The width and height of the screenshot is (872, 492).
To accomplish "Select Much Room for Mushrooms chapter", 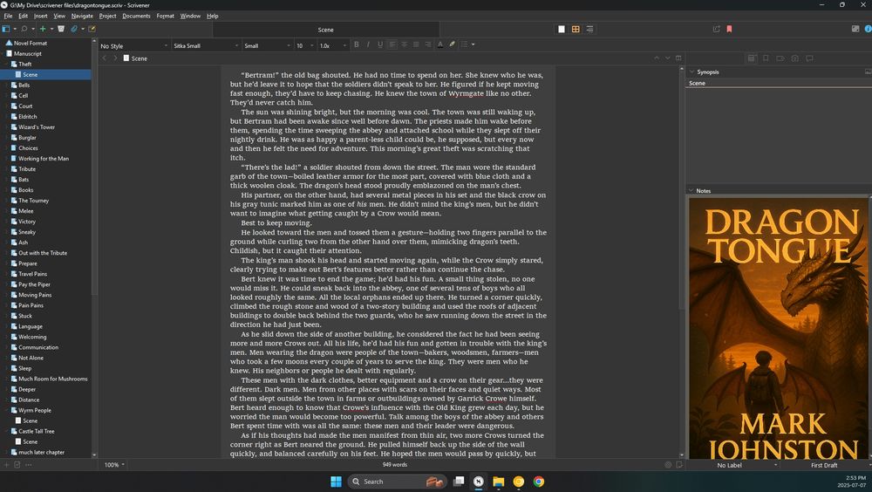I will (x=53, y=379).
